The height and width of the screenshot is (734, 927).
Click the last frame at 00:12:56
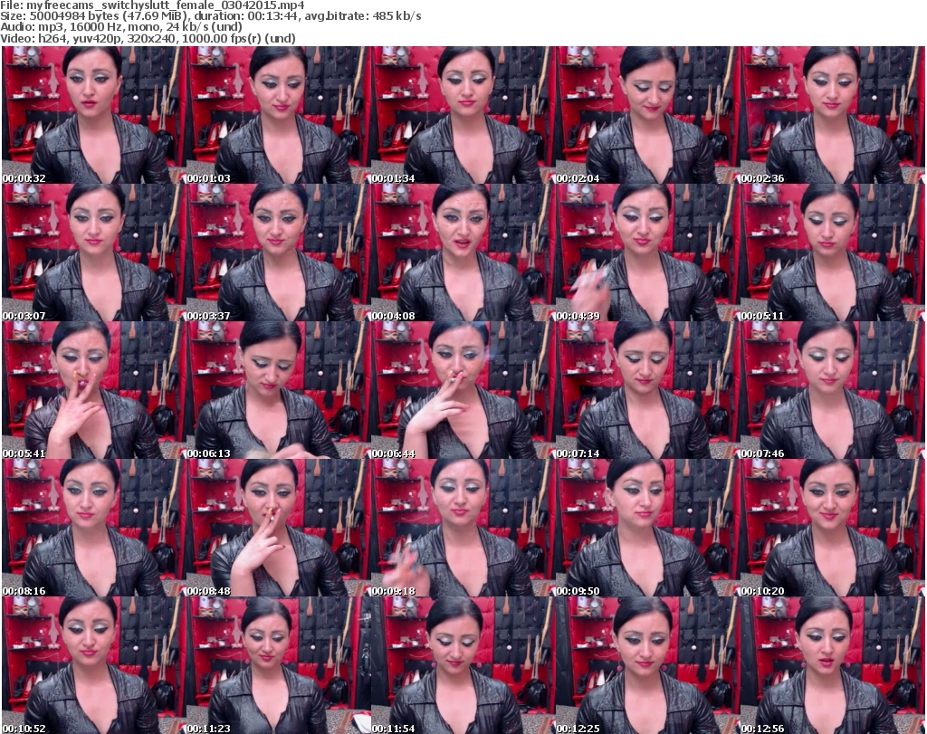(x=832, y=665)
